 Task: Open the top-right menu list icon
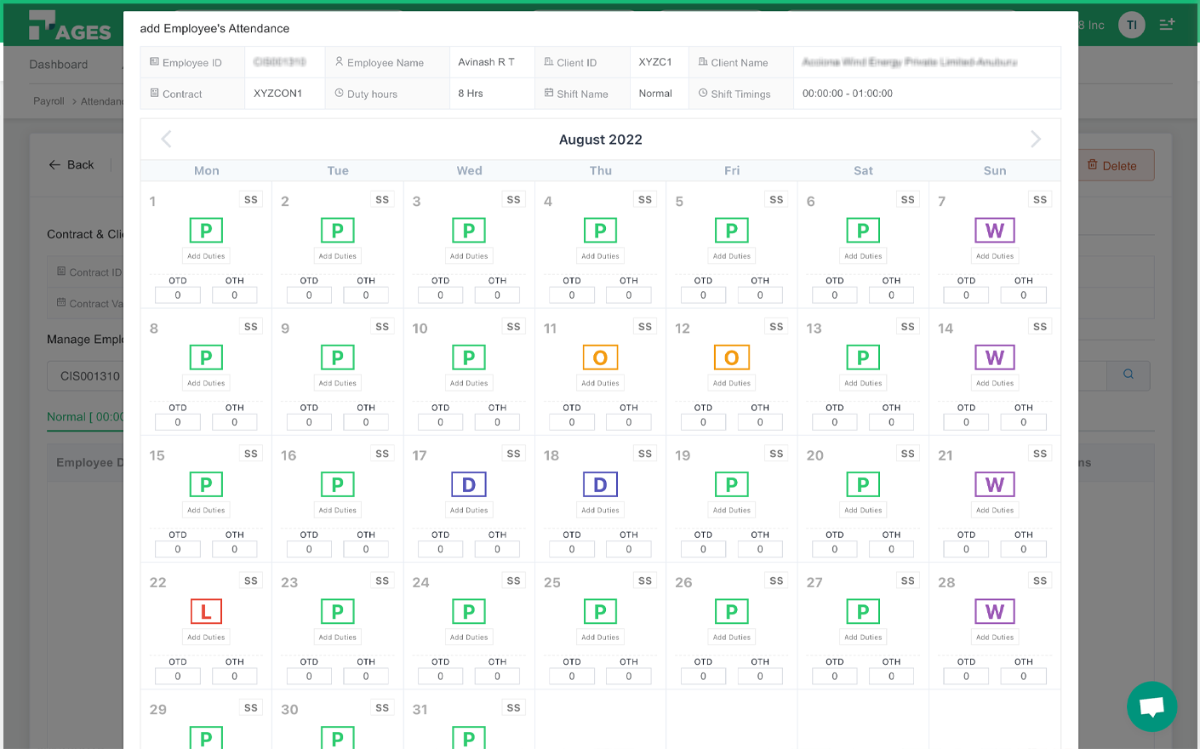1167,25
